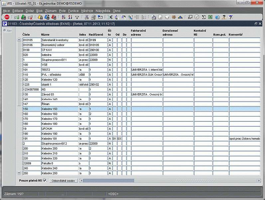Click the delete record icon with red X

point(31,17)
